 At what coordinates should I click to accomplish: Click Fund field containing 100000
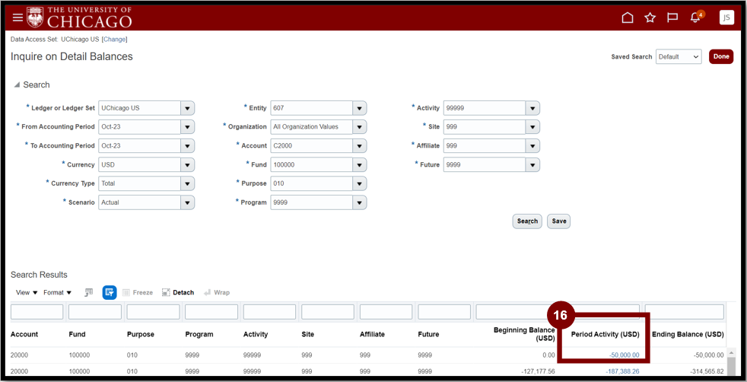point(312,165)
